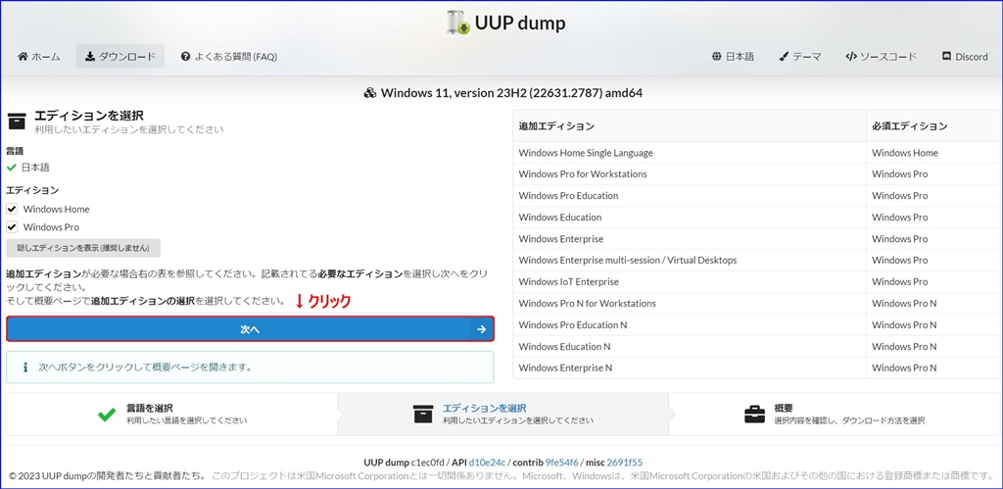
Task: Open misc commit link 2691f55
Action: (624, 463)
